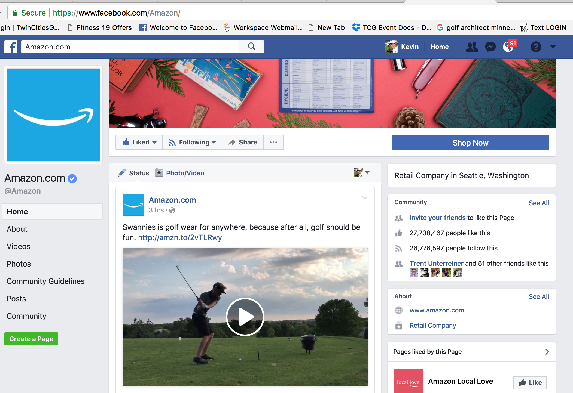573x393 pixels.
Task: Expand Pages liked by this Page chevron
Action: tap(547, 352)
